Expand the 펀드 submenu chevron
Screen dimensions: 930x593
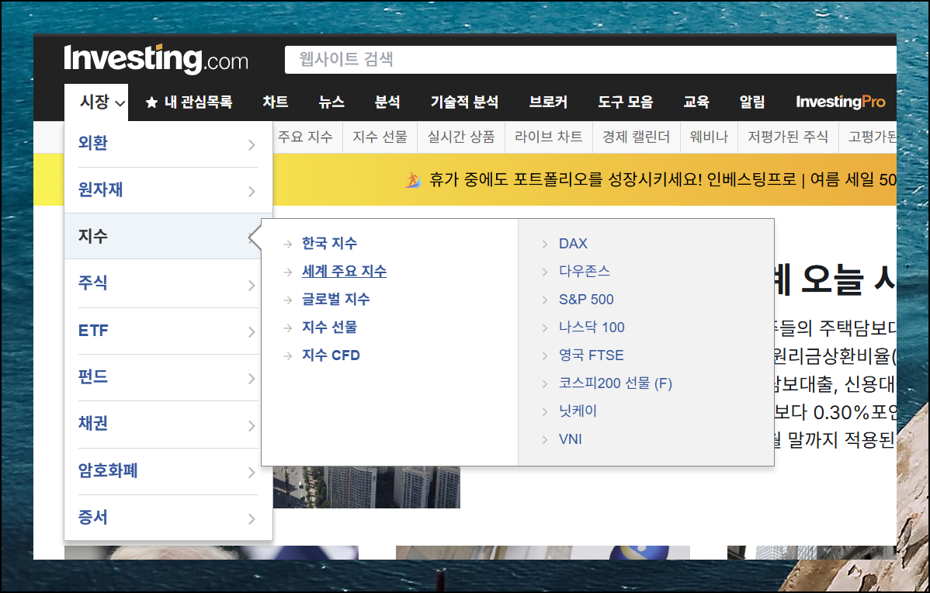252,378
